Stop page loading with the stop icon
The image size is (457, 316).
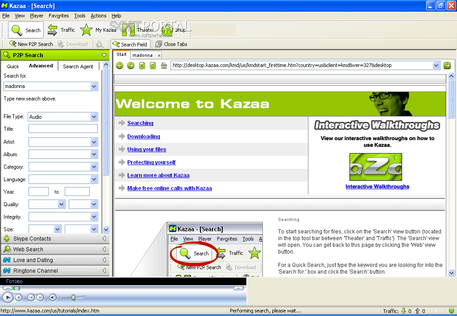pyautogui.click(x=142, y=66)
